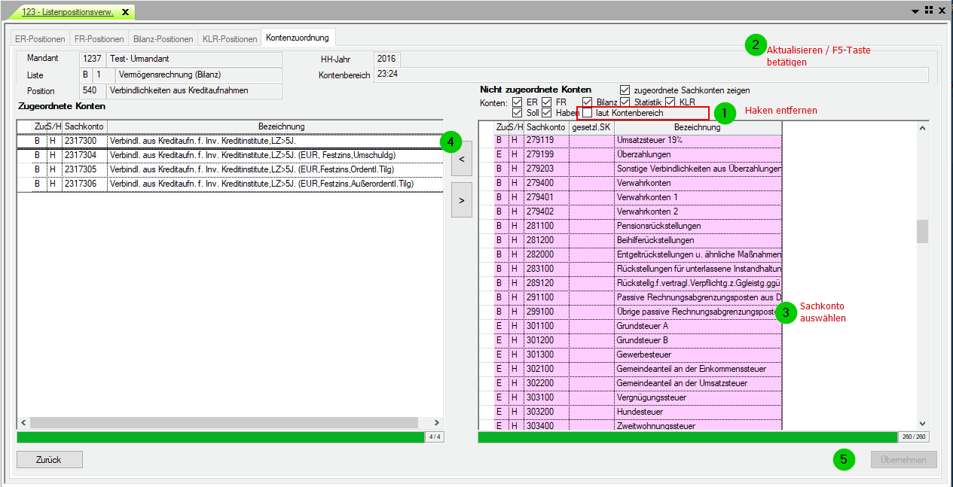
Task: Toggle 'zugeordnete Sachkonten zeigen' checkbox
Action: [625, 90]
